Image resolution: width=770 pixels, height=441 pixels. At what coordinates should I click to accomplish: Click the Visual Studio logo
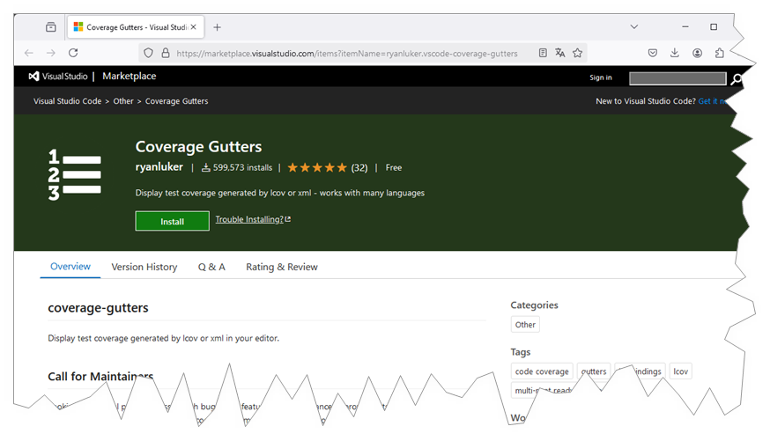pyautogui.click(x=58, y=76)
